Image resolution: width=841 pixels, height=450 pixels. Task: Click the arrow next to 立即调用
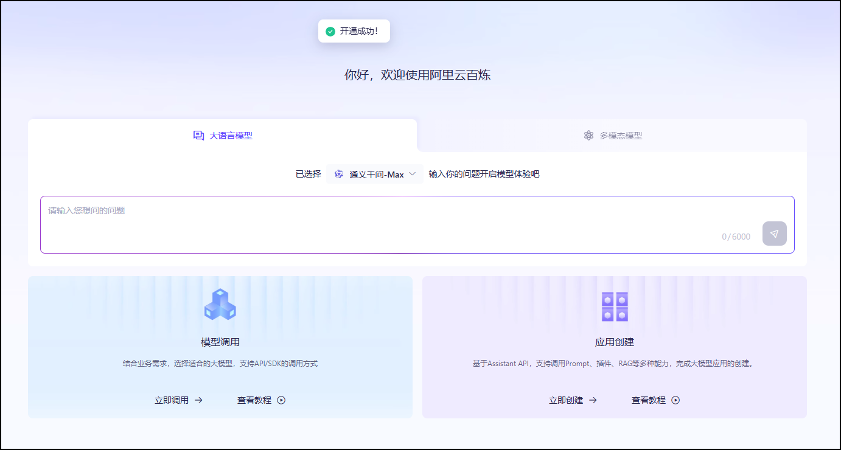coord(198,400)
